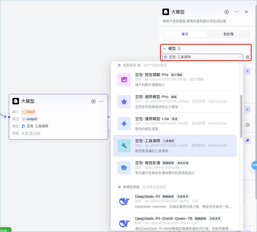Click the blue 224 badge
This screenshot has height=232, width=257.
point(254,165)
